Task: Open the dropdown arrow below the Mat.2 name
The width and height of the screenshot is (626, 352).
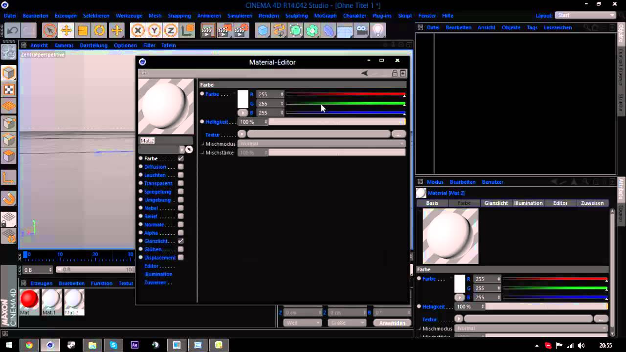Action: point(182,150)
